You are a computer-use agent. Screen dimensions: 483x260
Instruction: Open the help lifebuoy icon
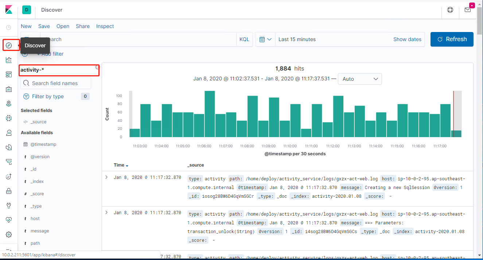pyautogui.click(x=450, y=10)
